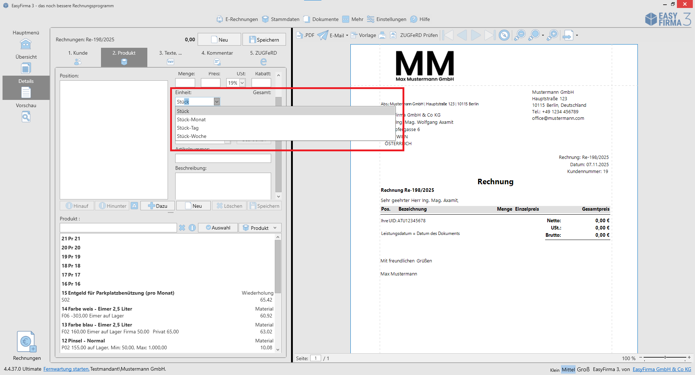Click the zoom slider at bottom right
The image size is (695, 375).
pyautogui.click(x=665, y=358)
